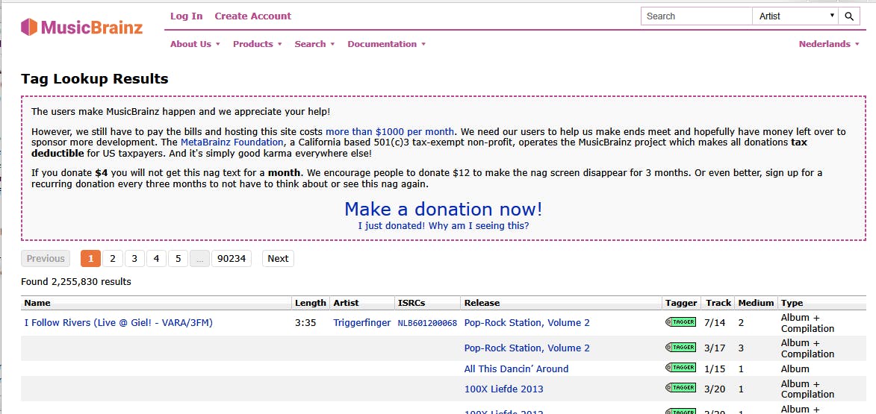Click the Tagger column header
Screen dimensions: 876x414
coord(681,303)
